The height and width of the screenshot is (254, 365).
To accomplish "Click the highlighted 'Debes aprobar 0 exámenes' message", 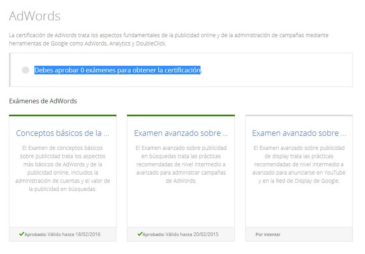I will click(118, 70).
